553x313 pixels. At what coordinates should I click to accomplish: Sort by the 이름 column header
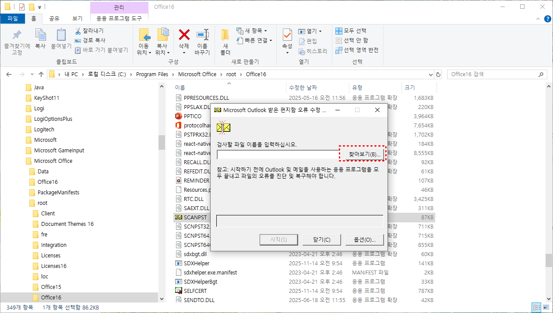click(180, 88)
